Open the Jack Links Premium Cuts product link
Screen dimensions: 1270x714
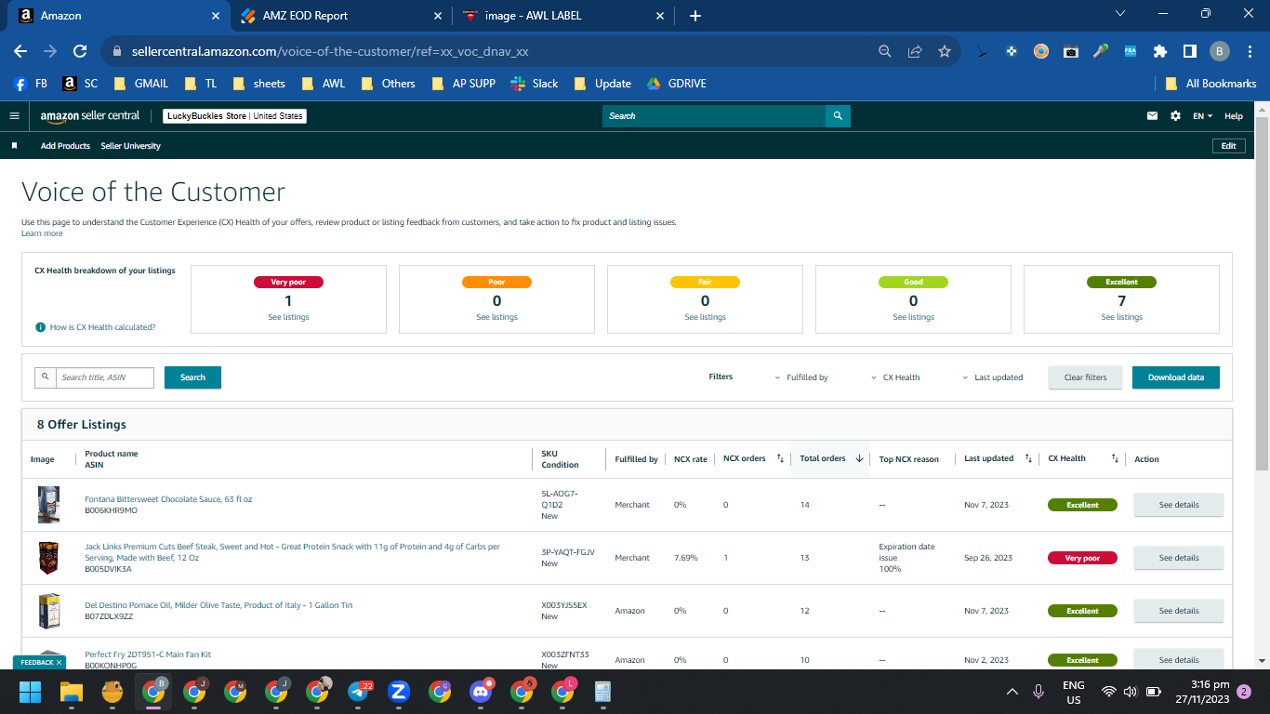292,552
